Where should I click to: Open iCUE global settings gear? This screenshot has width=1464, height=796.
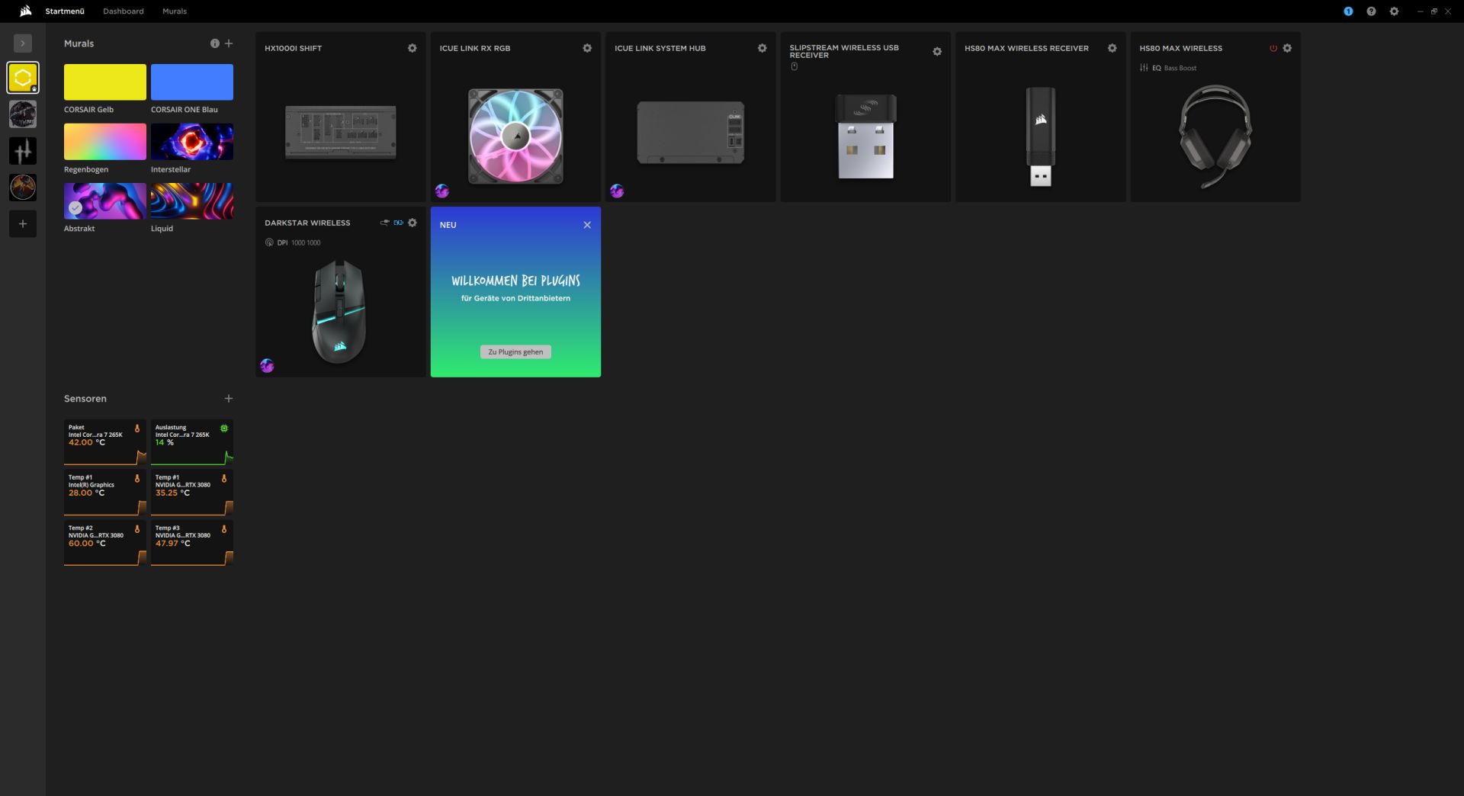[x=1394, y=11]
